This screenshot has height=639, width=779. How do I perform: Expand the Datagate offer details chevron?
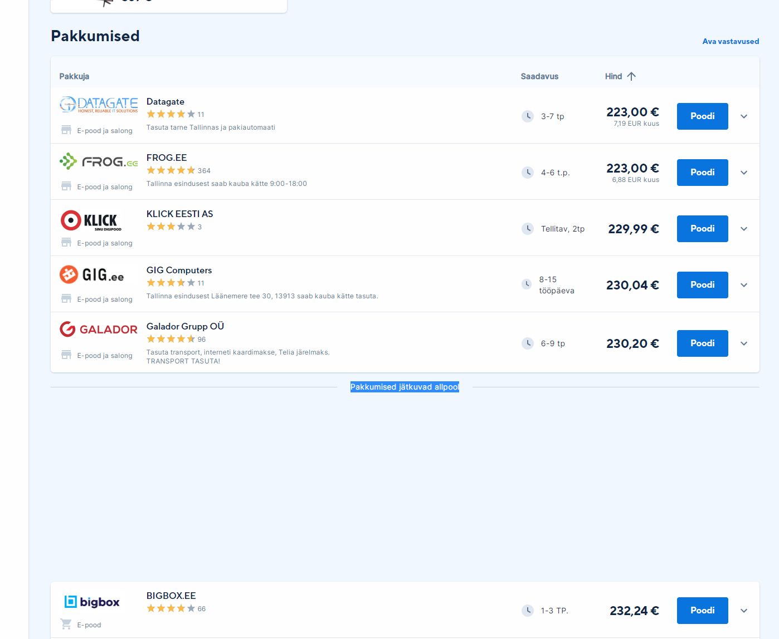coord(744,116)
